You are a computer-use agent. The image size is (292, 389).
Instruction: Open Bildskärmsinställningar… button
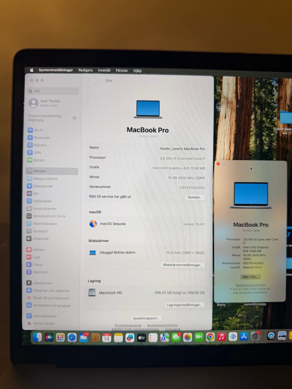pos(182,265)
